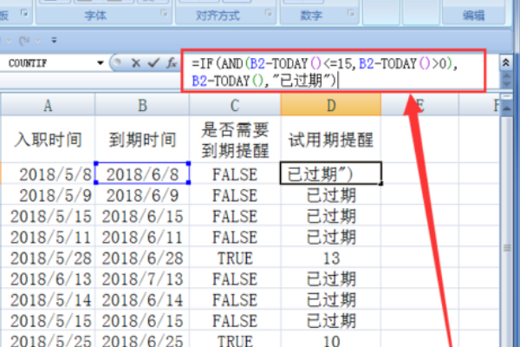Select cell containing 2018/5/8
Screen dimensions: 520x347
(x=48, y=173)
